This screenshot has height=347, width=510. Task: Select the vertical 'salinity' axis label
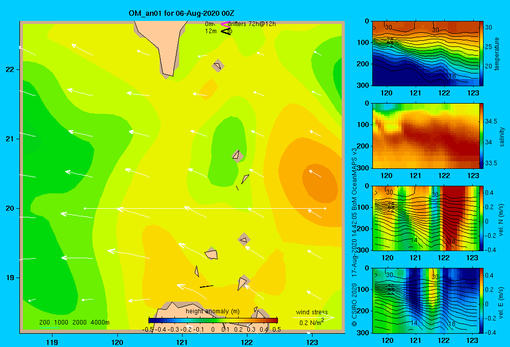[502, 137]
